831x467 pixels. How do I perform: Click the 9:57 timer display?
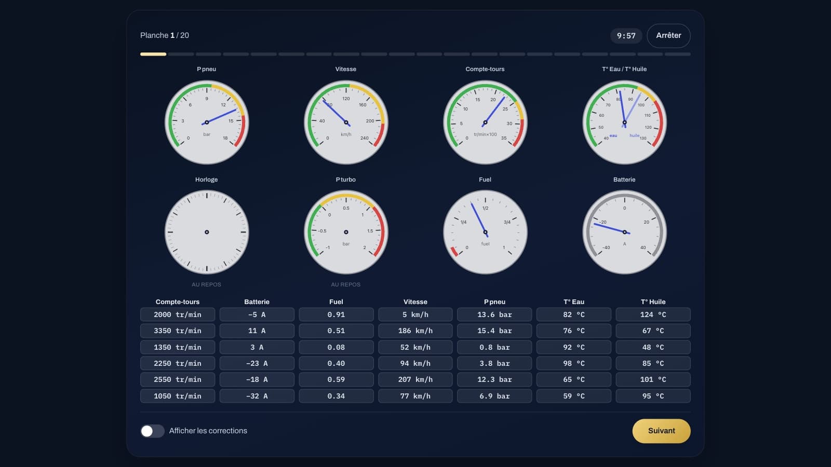(626, 36)
